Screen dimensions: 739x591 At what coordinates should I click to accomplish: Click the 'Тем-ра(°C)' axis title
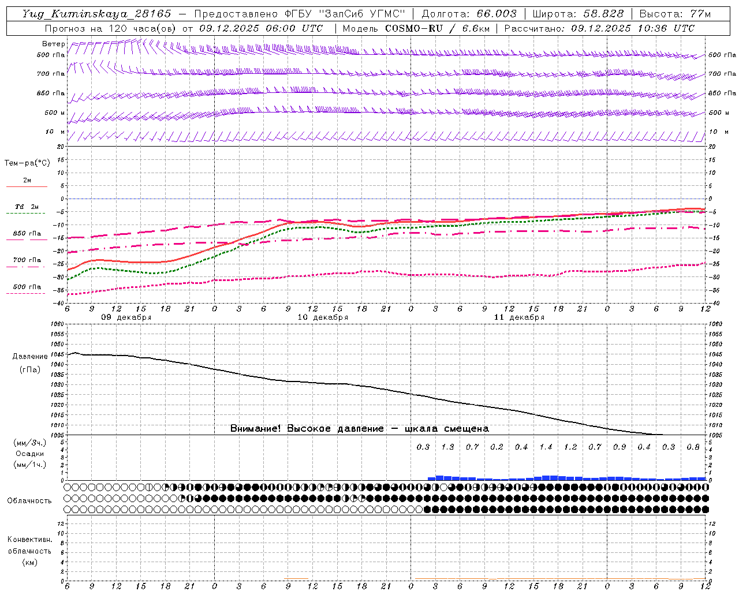27,163
